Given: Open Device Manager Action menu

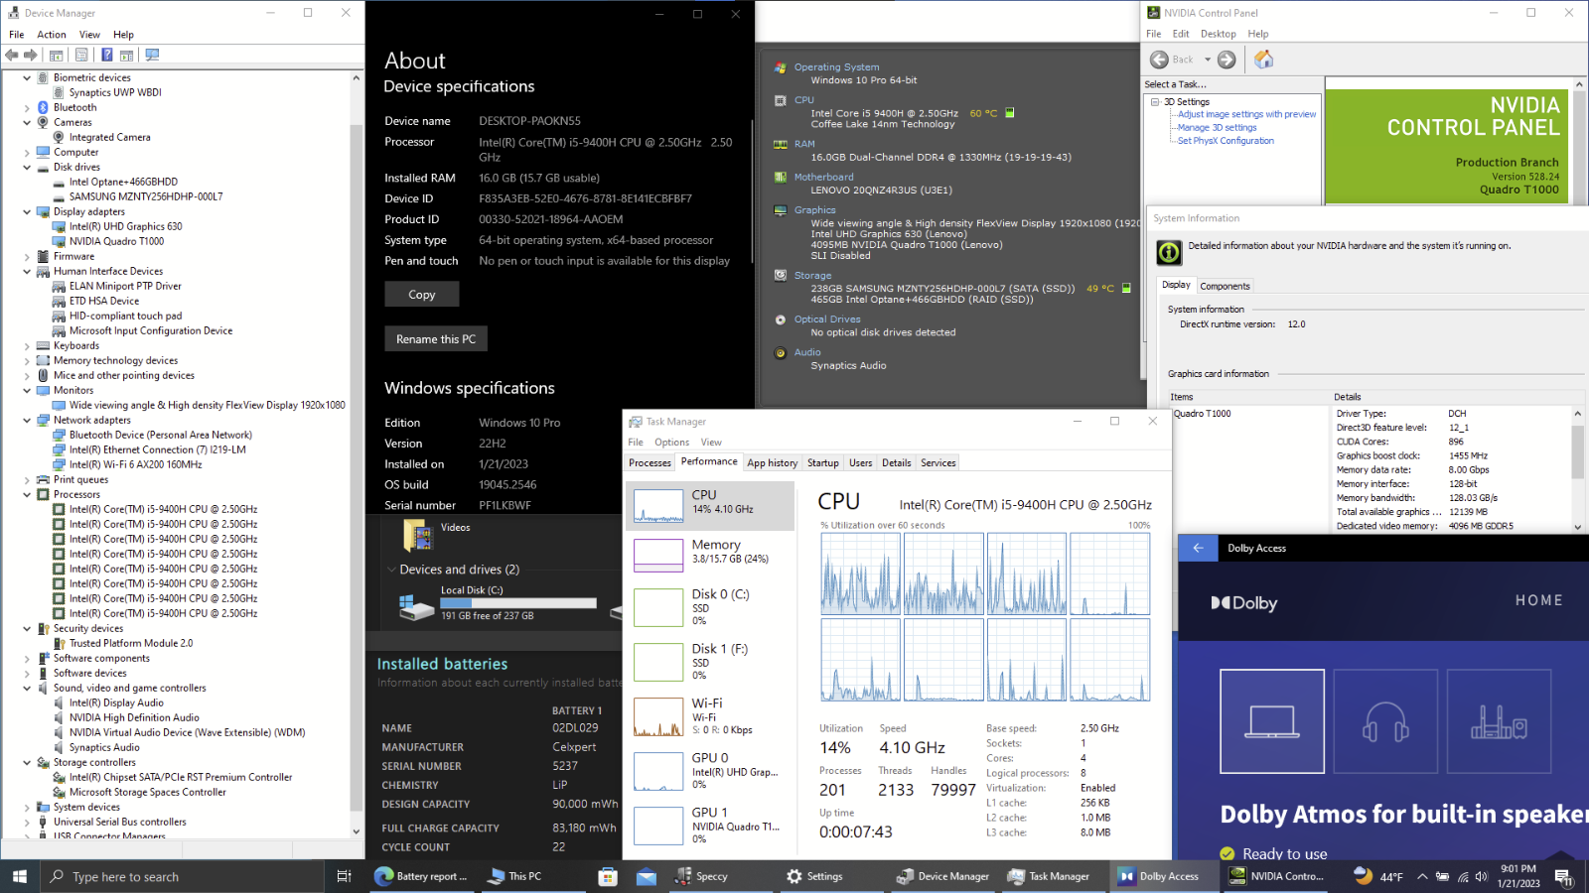Looking at the screenshot, I should [52, 34].
